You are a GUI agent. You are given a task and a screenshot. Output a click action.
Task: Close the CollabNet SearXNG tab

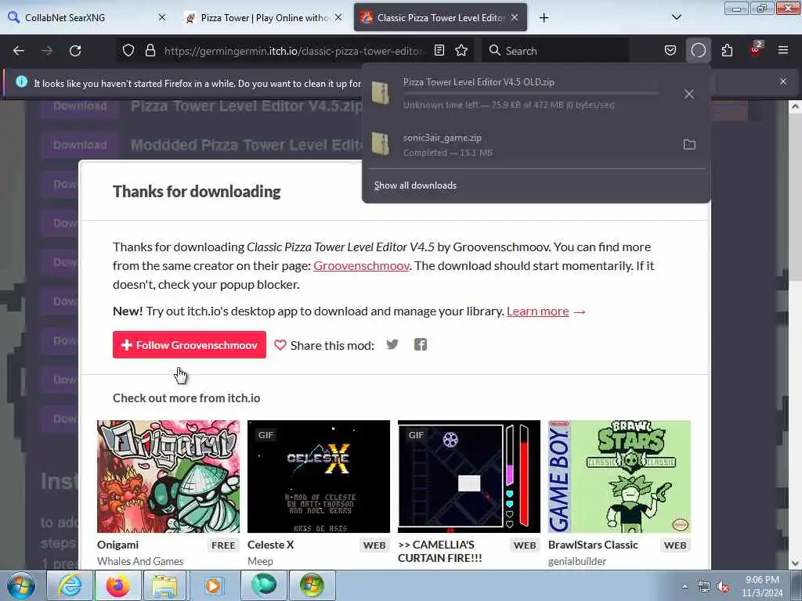(161, 17)
